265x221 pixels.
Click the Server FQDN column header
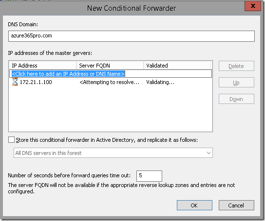110,66
